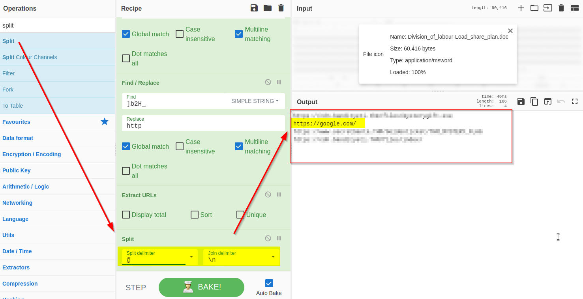The height and width of the screenshot is (299, 583).
Task: Copy raw output to the clipboard
Action: [534, 101]
